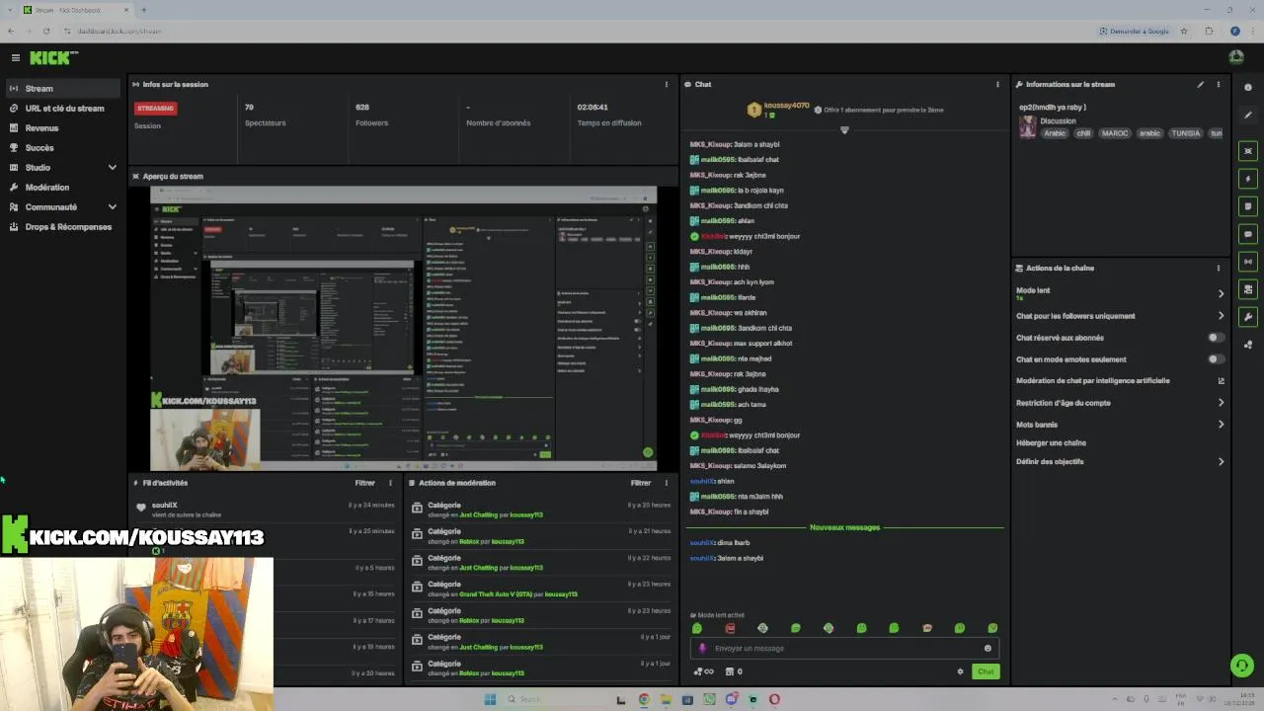The height and width of the screenshot is (711, 1264).
Task: Open three-dot menu of Actions de modération
Action: pyautogui.click(x=666, y=483)
